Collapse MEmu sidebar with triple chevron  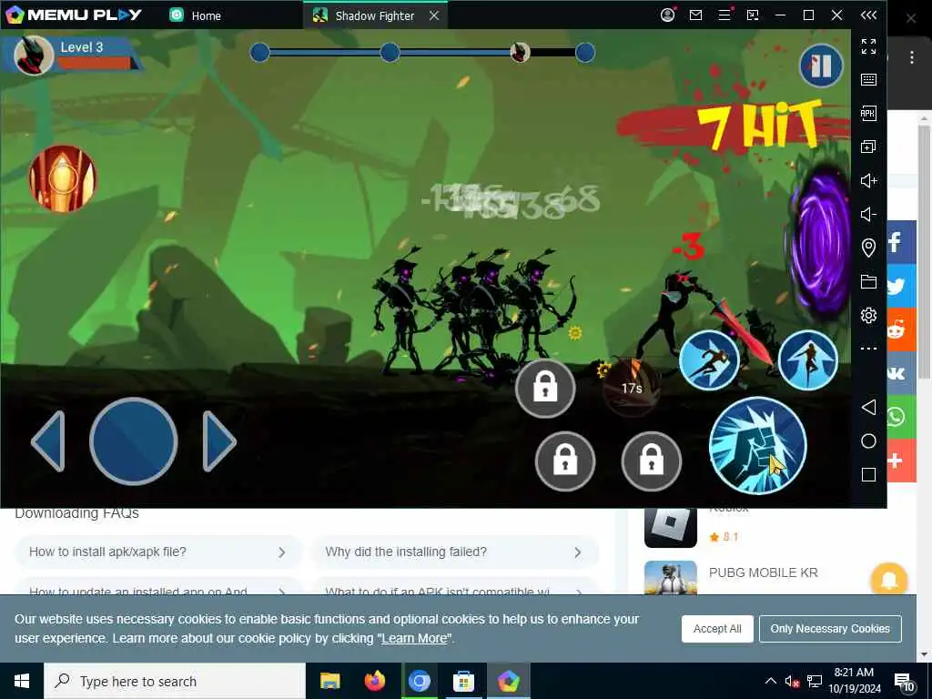868,15
